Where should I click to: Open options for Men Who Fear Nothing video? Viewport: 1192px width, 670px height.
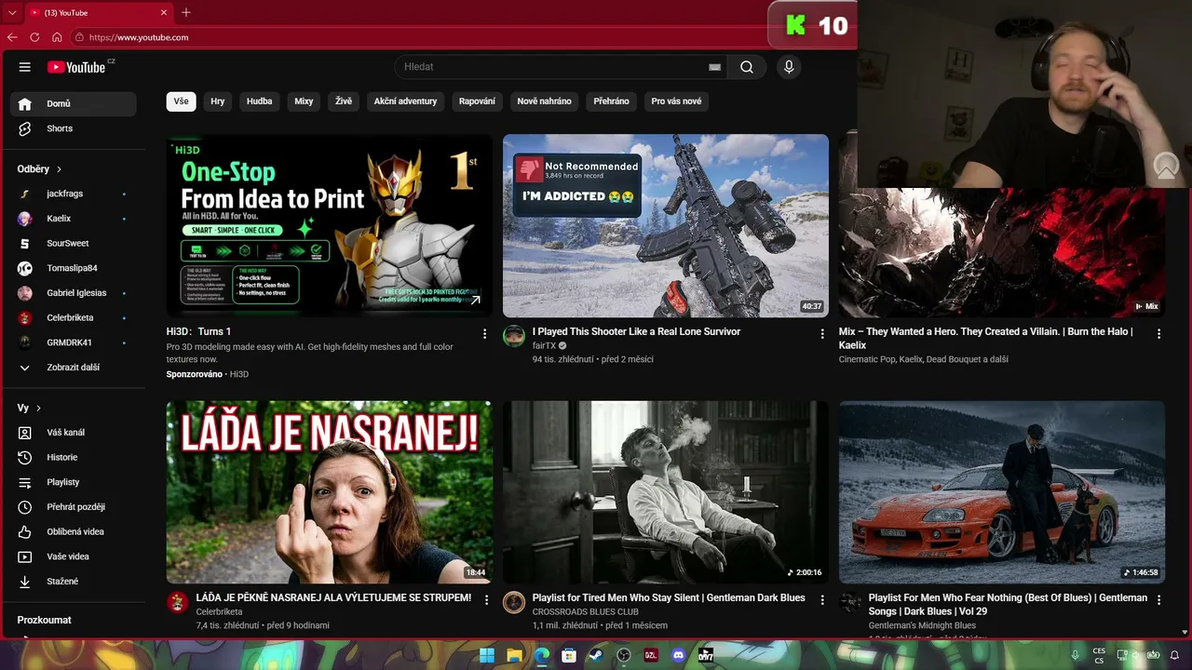coord(1158,600)
